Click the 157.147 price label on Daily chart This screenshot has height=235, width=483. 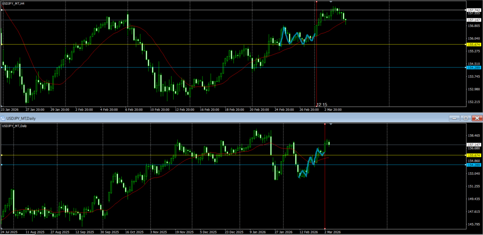point(473,145)
